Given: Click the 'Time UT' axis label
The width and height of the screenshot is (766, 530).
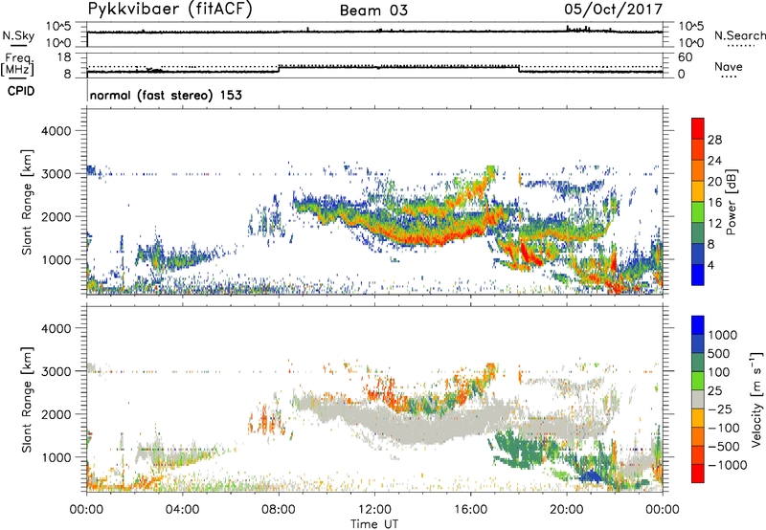Looking at the screenshot, I should pos(374,524).
